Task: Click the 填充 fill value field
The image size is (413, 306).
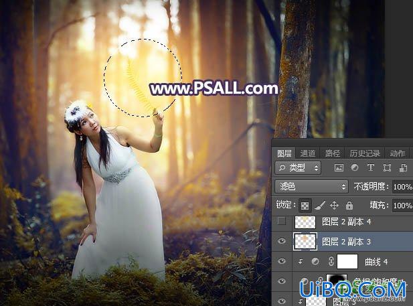Action: (402, 206)
